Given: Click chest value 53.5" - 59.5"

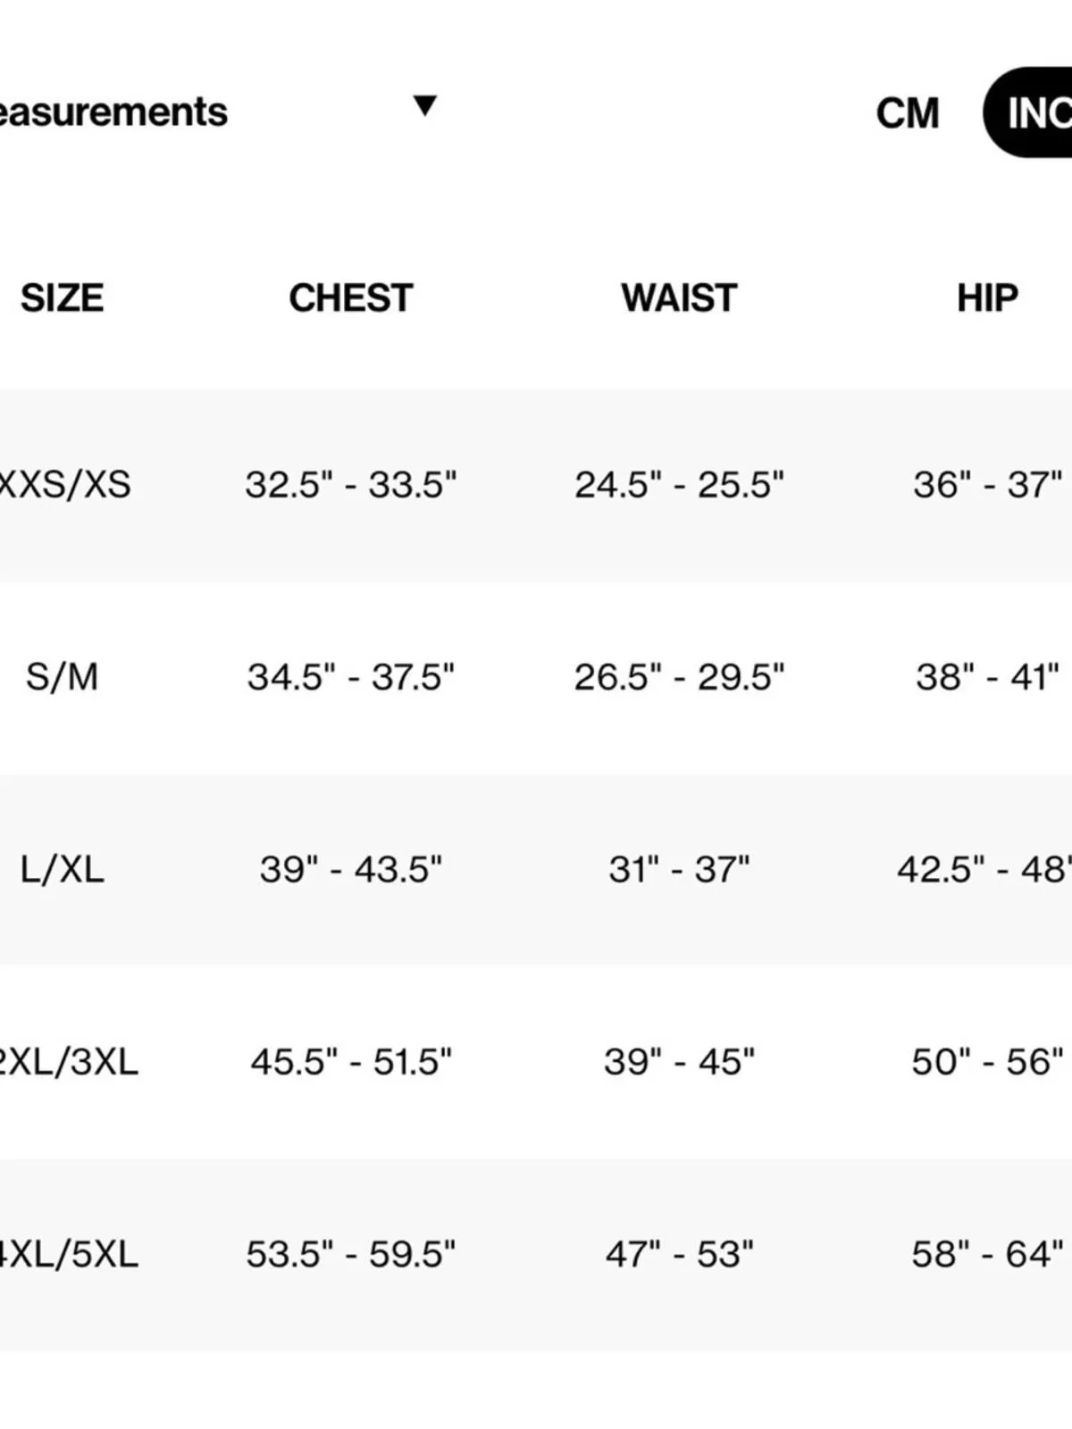Looking at the screenshot, I should [351, 1254].
